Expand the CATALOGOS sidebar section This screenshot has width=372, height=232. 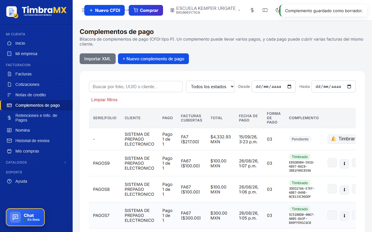(36, 162)
